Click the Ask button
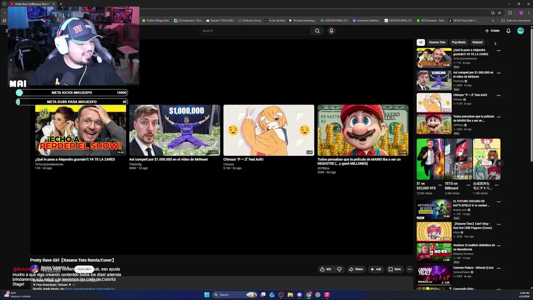 pos(376,269)
